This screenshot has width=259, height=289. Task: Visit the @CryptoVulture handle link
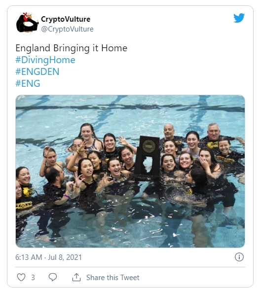67,29
